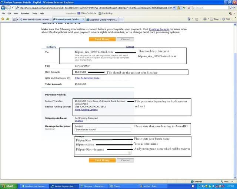Image resolution: width=237 pixels, height=189 pixels.
Task: Click Edit in Contribute toolbar button
Action: pyautogui.click(x=87, y=13)
